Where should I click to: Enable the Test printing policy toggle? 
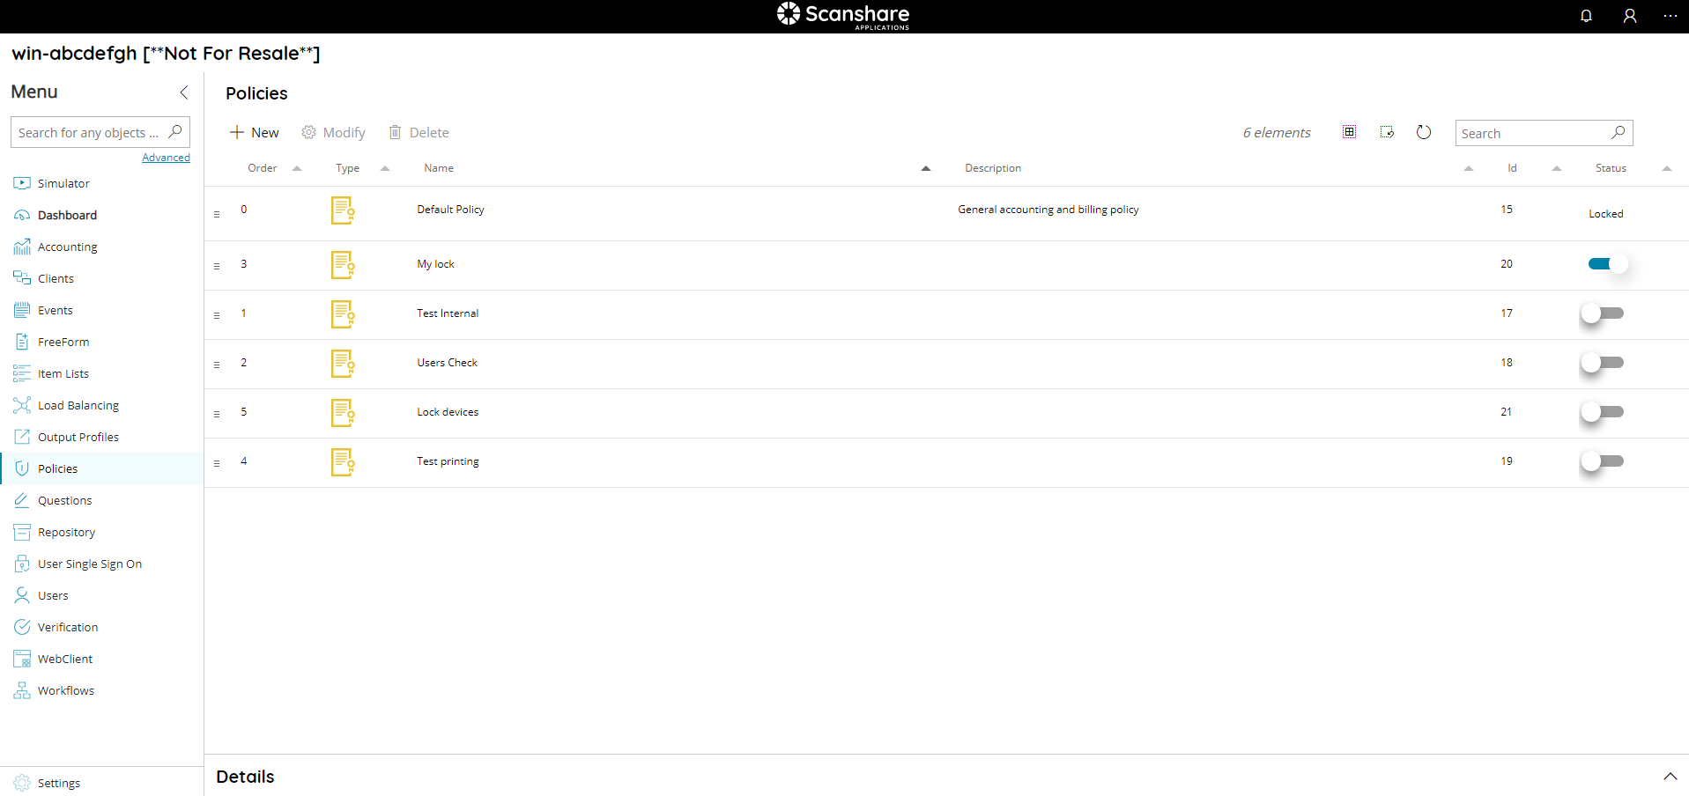point(1603,461)
